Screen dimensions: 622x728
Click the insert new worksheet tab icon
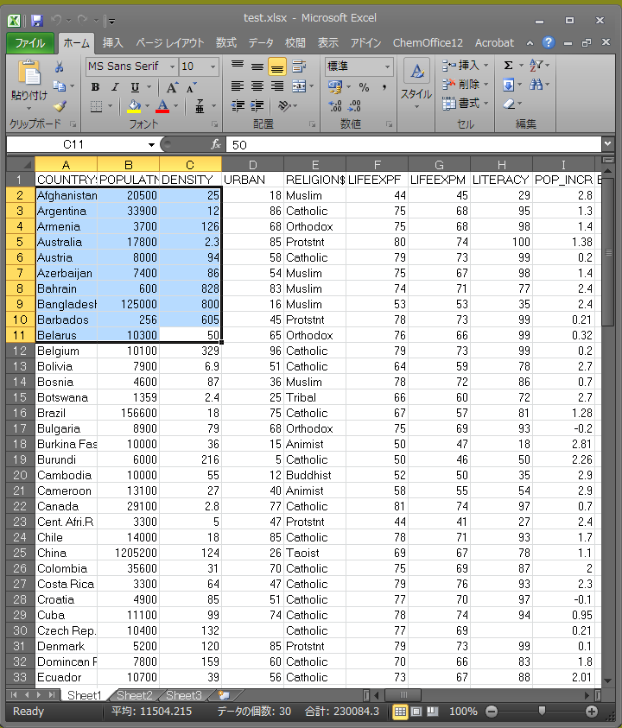pos(224,695)
